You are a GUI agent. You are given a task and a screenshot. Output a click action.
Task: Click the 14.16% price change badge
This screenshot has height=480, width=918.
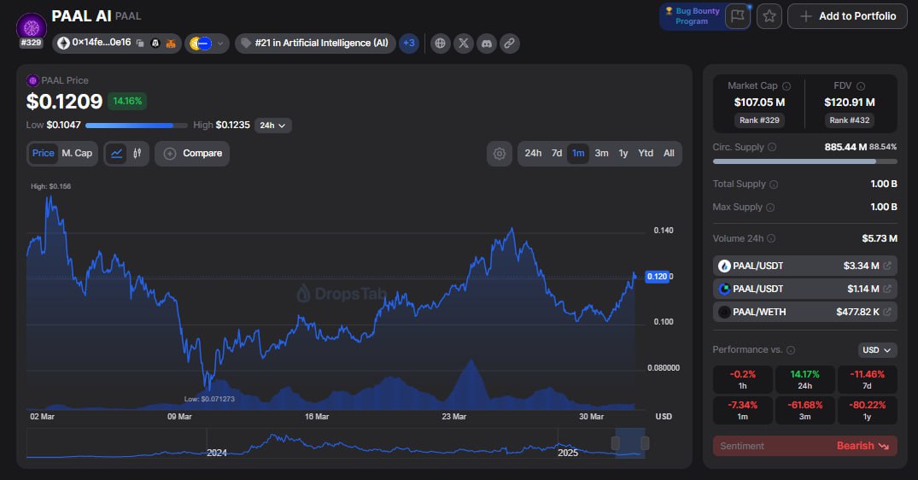(127, 102)
